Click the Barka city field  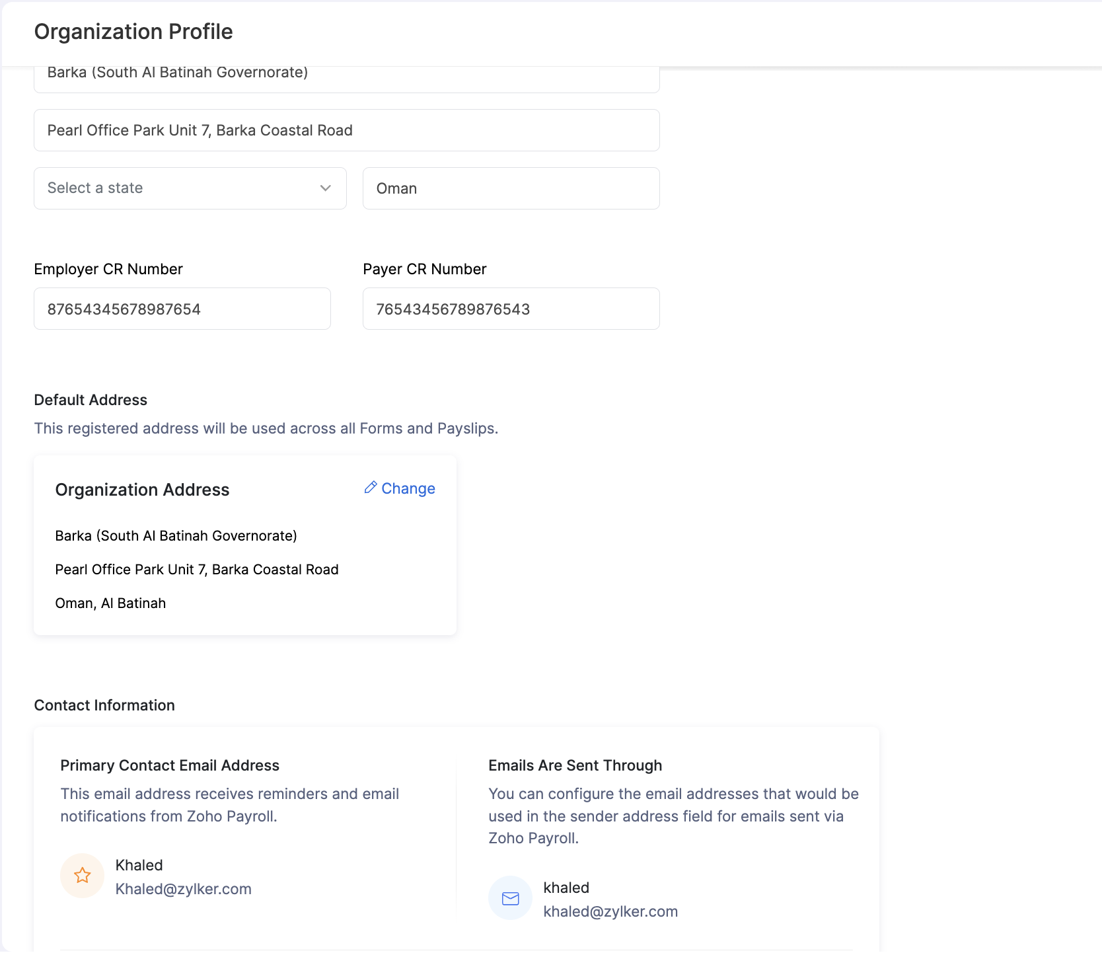tap(346, 75)
